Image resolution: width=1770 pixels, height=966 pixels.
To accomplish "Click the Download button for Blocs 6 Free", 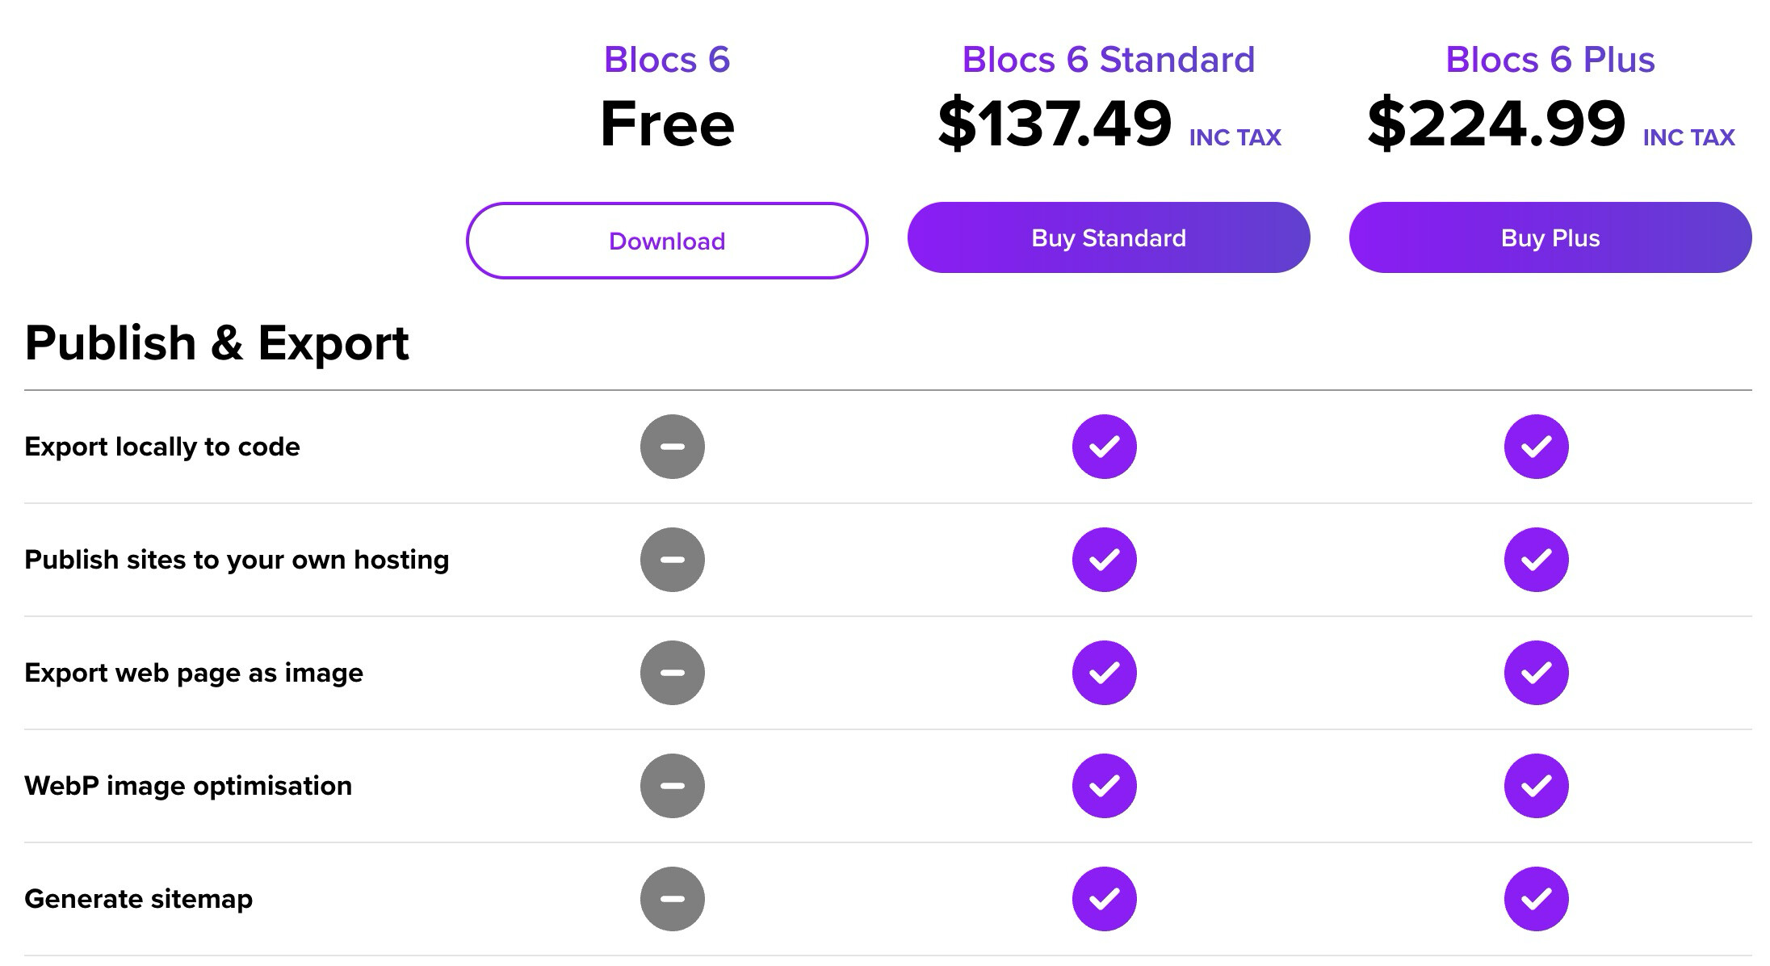I will point(667,241).
